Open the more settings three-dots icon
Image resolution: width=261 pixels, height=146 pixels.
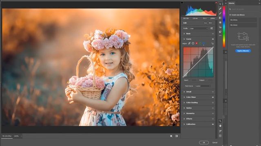point(220,35)
